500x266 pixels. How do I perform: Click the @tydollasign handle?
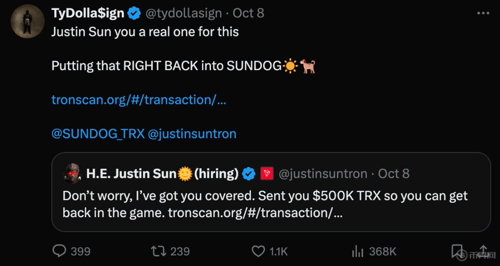pyautogui.click(x=184, y=13)
